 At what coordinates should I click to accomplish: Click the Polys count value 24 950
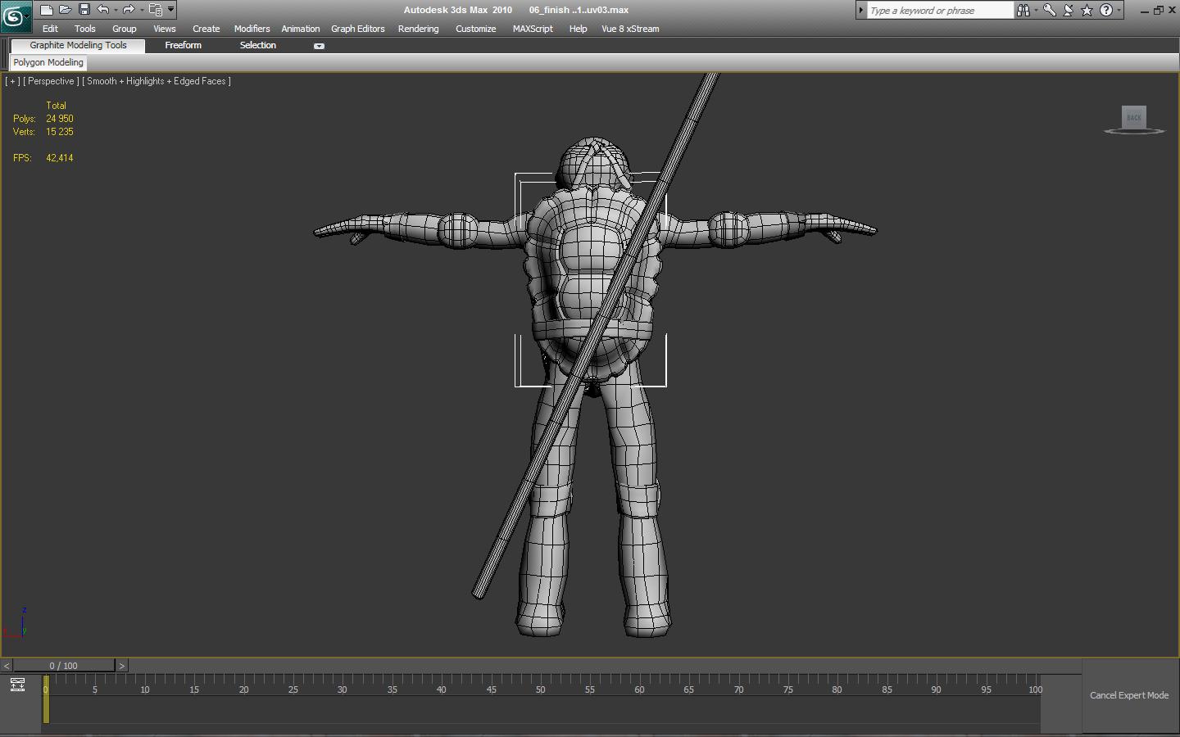pyautogui.click(x=60, y=119)
